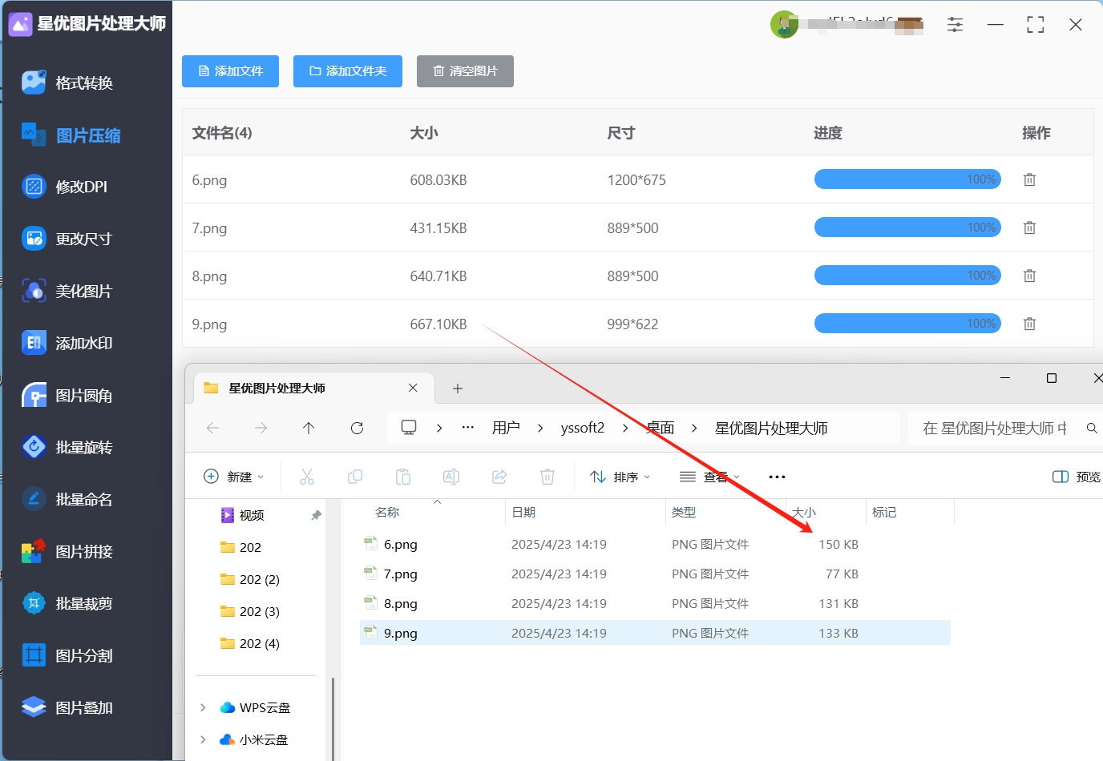The width and height of the screenshot is (1103, 761).
Task: Open the Explorer see more ellipsis menu
Action: 777,477
